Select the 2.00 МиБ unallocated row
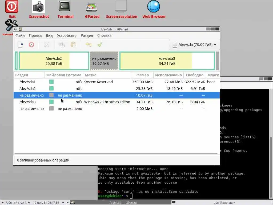The width and height of the screenshot is (273, 205). [117, 109]
